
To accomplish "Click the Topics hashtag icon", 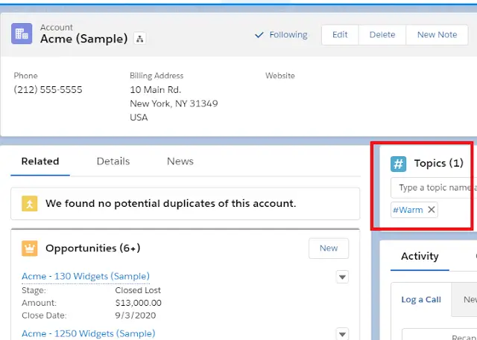I will point(398,164).
